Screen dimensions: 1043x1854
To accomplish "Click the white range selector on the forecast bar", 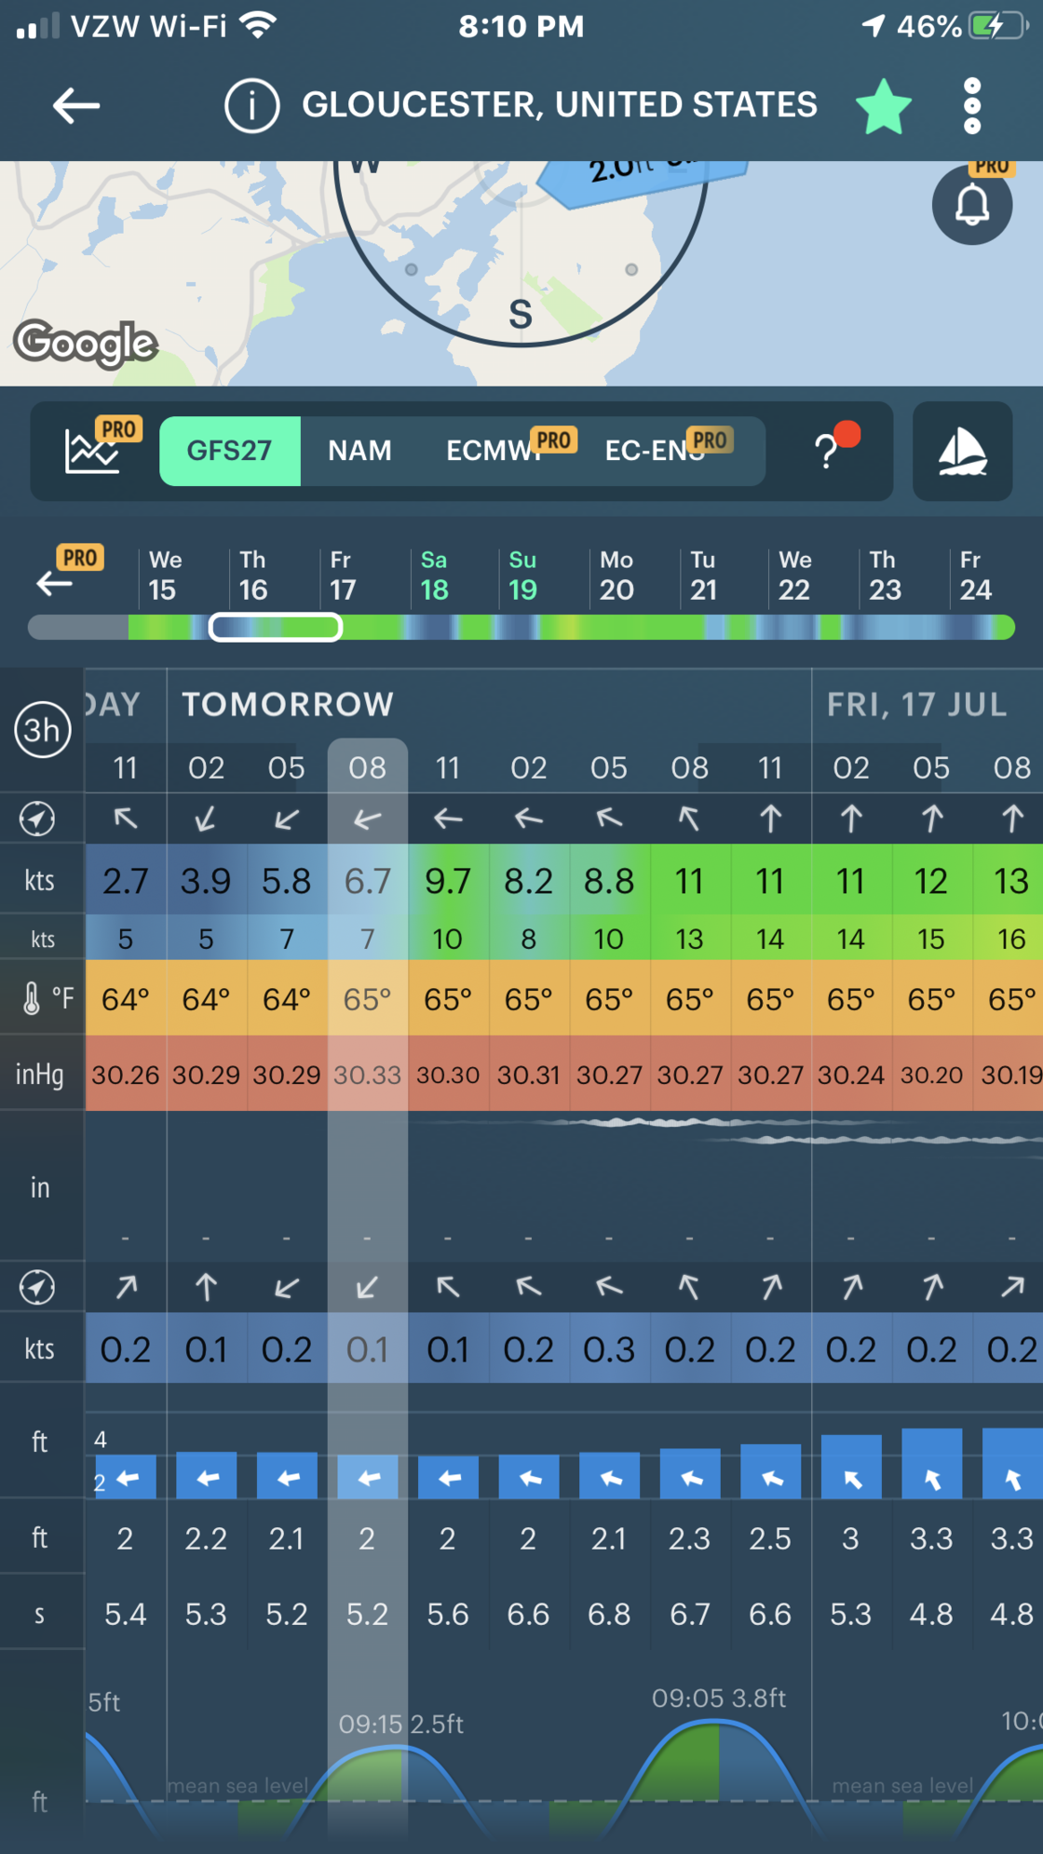I will pyautogui.click(x=276, y=628).
